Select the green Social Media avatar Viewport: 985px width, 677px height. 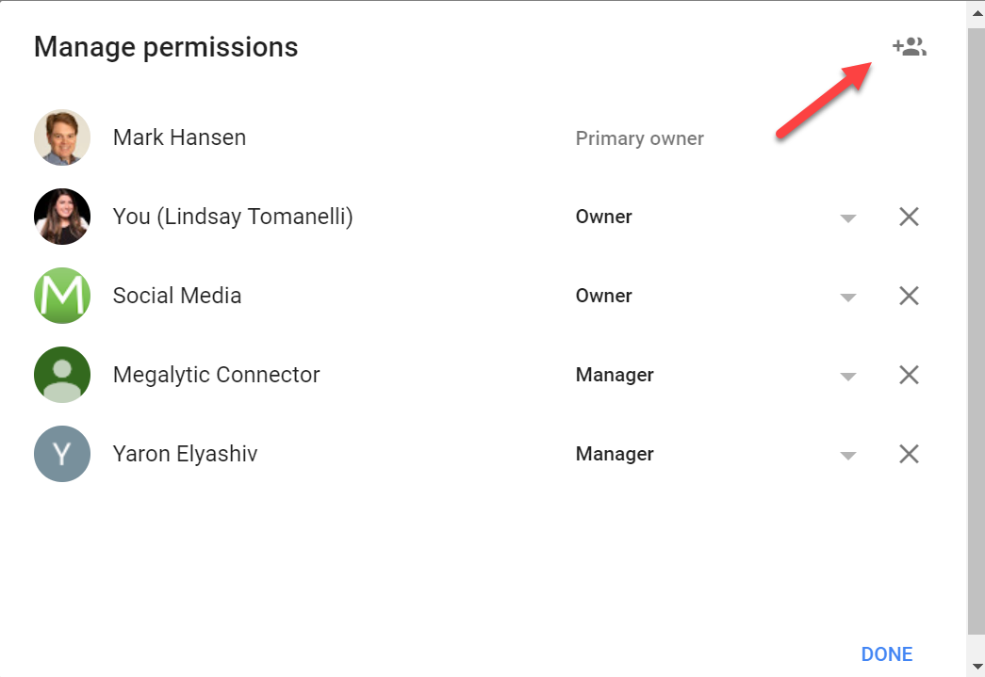62,296
